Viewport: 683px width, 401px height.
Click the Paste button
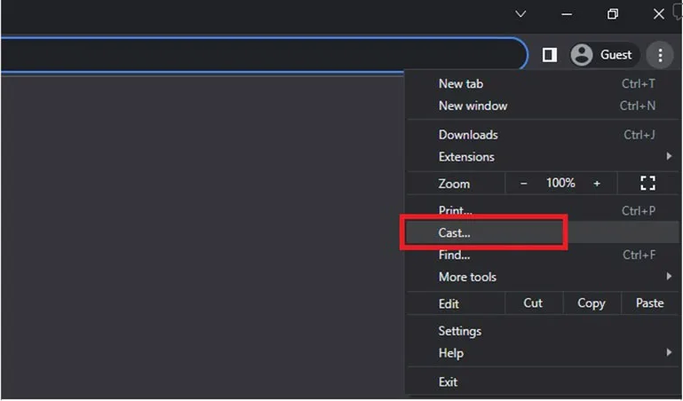click(x=650, y=303)
